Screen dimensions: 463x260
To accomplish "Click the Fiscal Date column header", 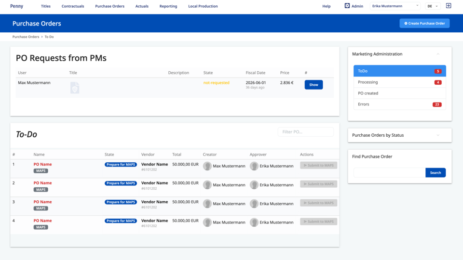I will [256, 73].
